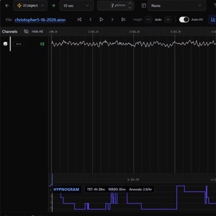Click the WASO: 65m statistic
The width and height of the screenshot is (216, 216).
coord(117,190)
